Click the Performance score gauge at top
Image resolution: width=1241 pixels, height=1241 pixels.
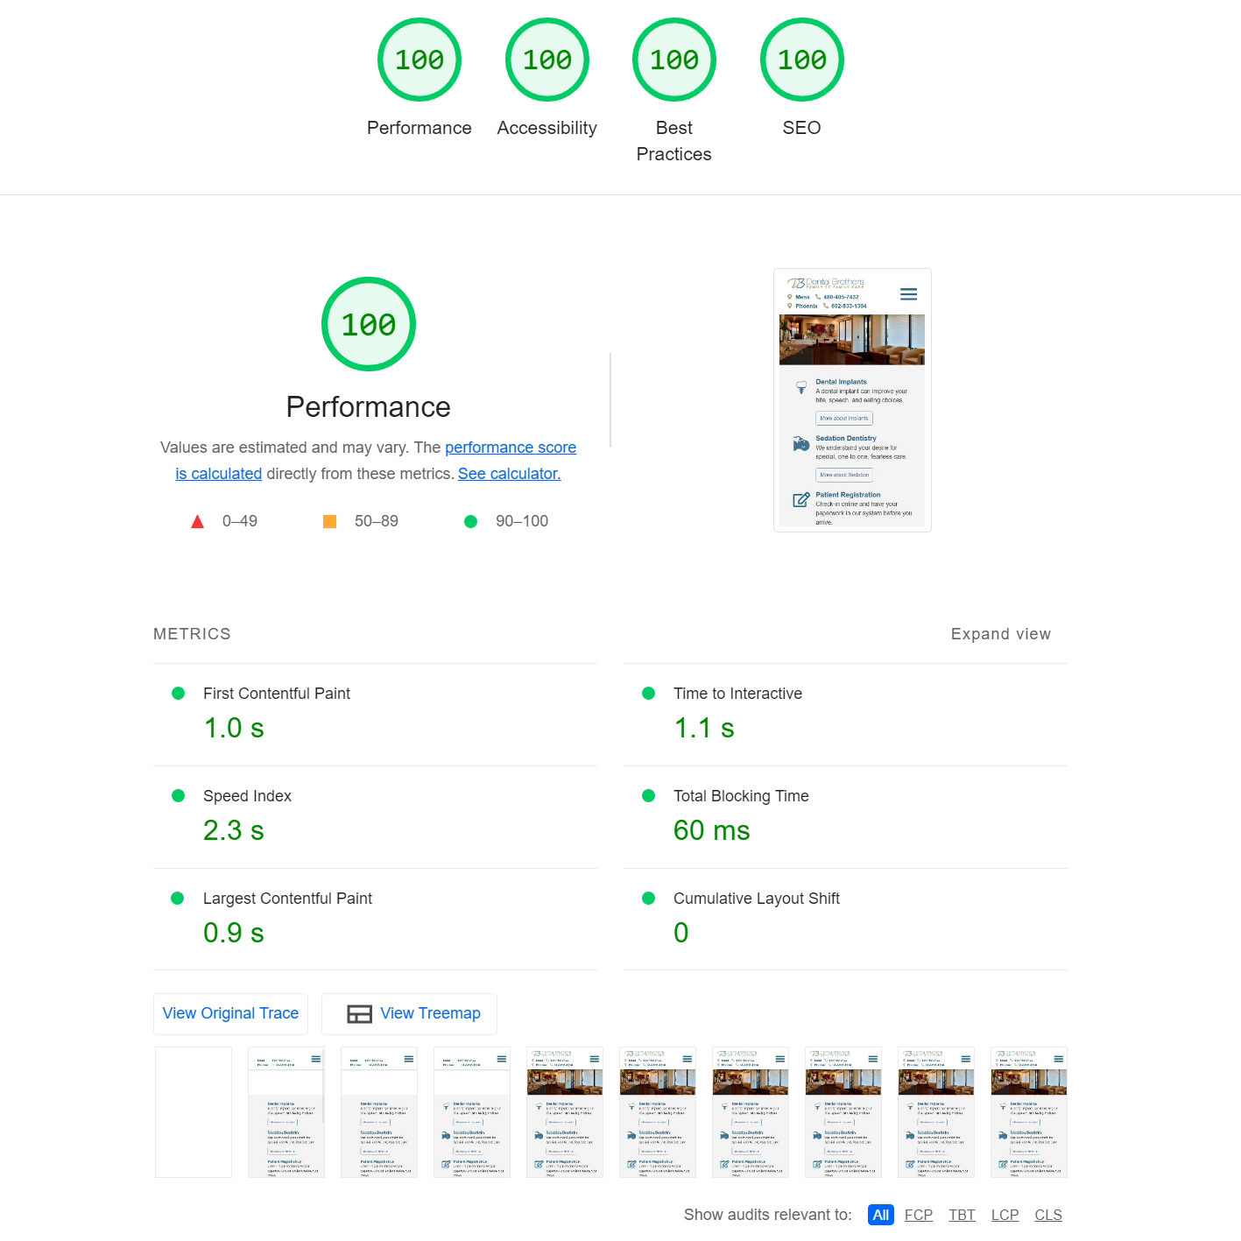tap(419, 60)
